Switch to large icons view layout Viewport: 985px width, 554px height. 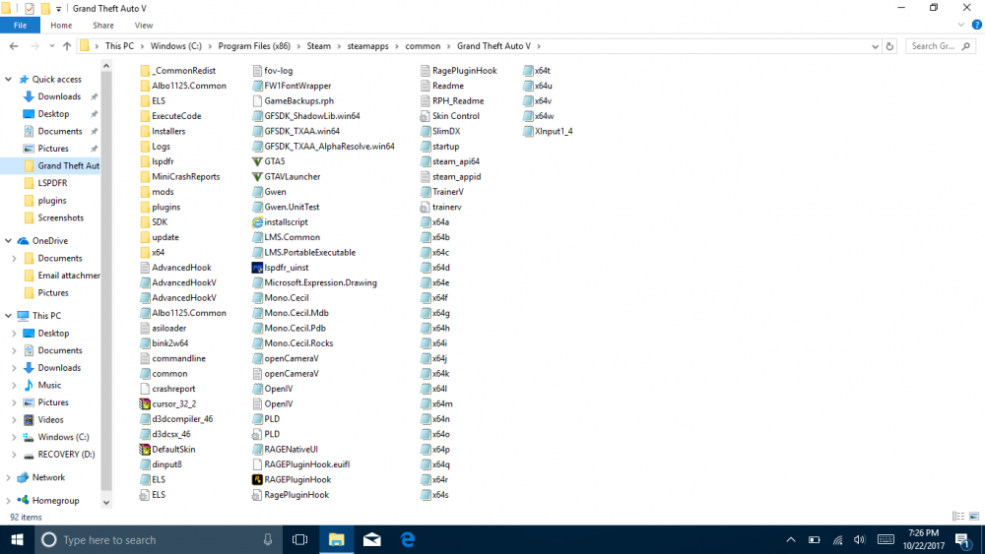pyautogui.click(x=974, y=517)
